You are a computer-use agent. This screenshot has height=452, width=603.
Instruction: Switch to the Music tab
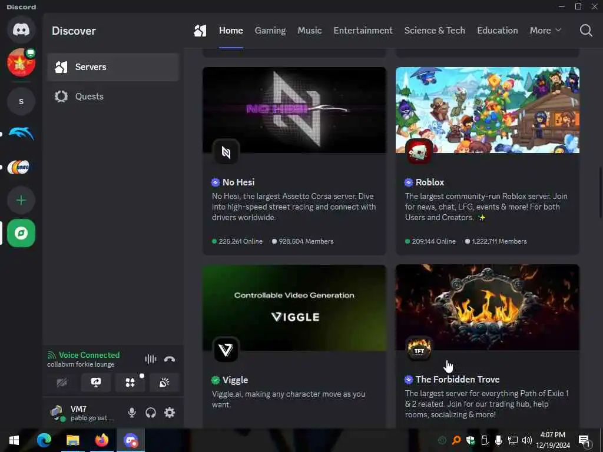[x=309, y=31]
